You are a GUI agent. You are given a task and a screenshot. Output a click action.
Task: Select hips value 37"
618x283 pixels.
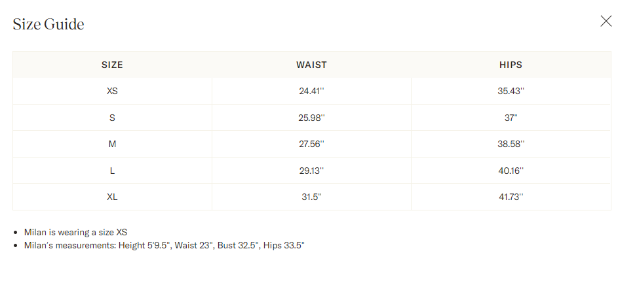click(x=511, y=118)
